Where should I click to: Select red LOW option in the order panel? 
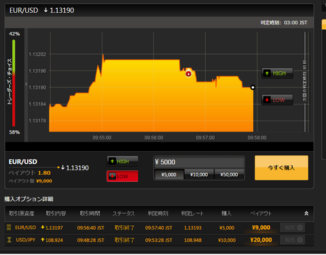coord(122,176)
